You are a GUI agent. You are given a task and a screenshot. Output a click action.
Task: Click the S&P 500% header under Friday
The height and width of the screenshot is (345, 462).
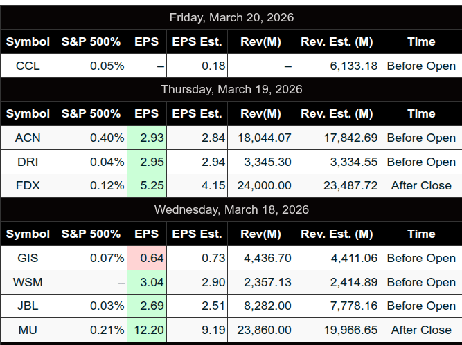click(91, 41)
